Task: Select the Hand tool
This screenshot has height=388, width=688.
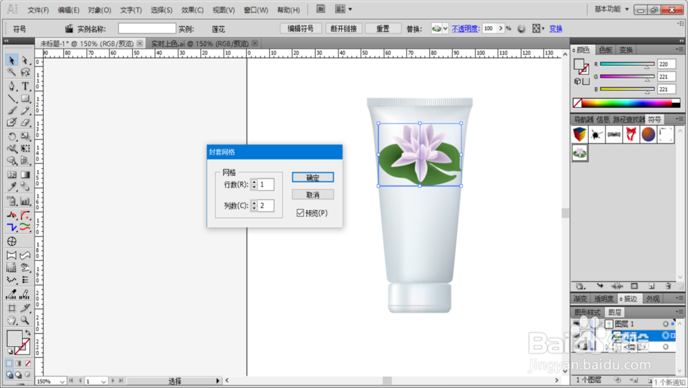Action: tap(12, 320)
